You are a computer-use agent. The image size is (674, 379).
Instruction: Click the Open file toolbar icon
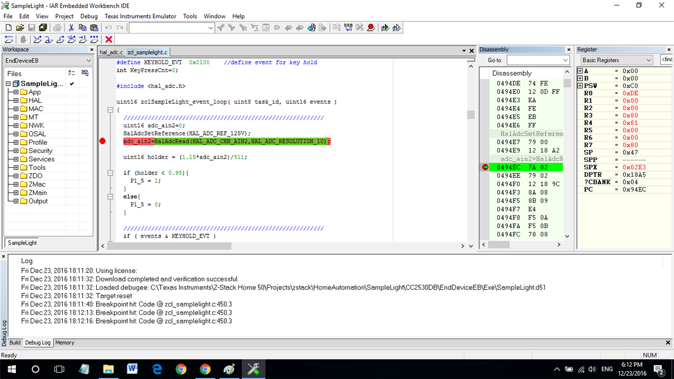click(20, 27)
